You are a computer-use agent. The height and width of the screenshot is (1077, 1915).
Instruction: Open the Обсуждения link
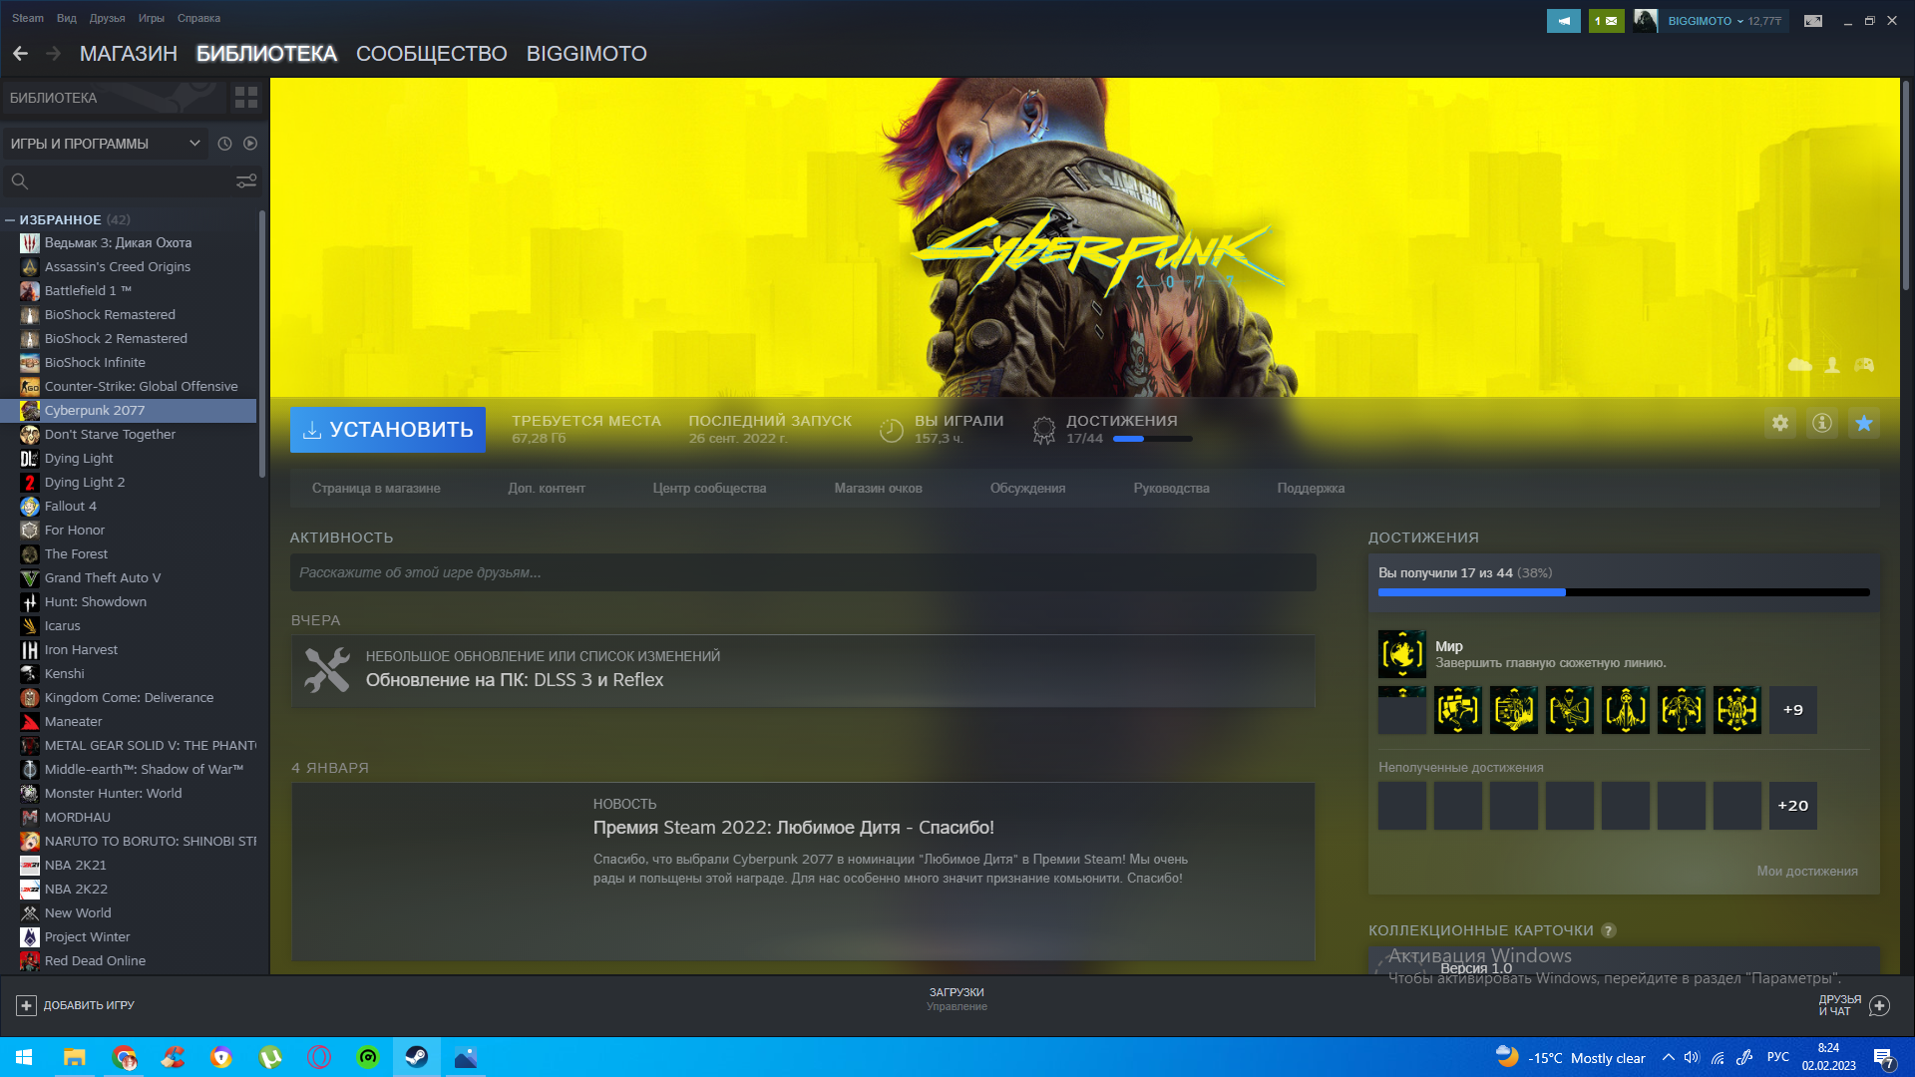coord(1027,489)
